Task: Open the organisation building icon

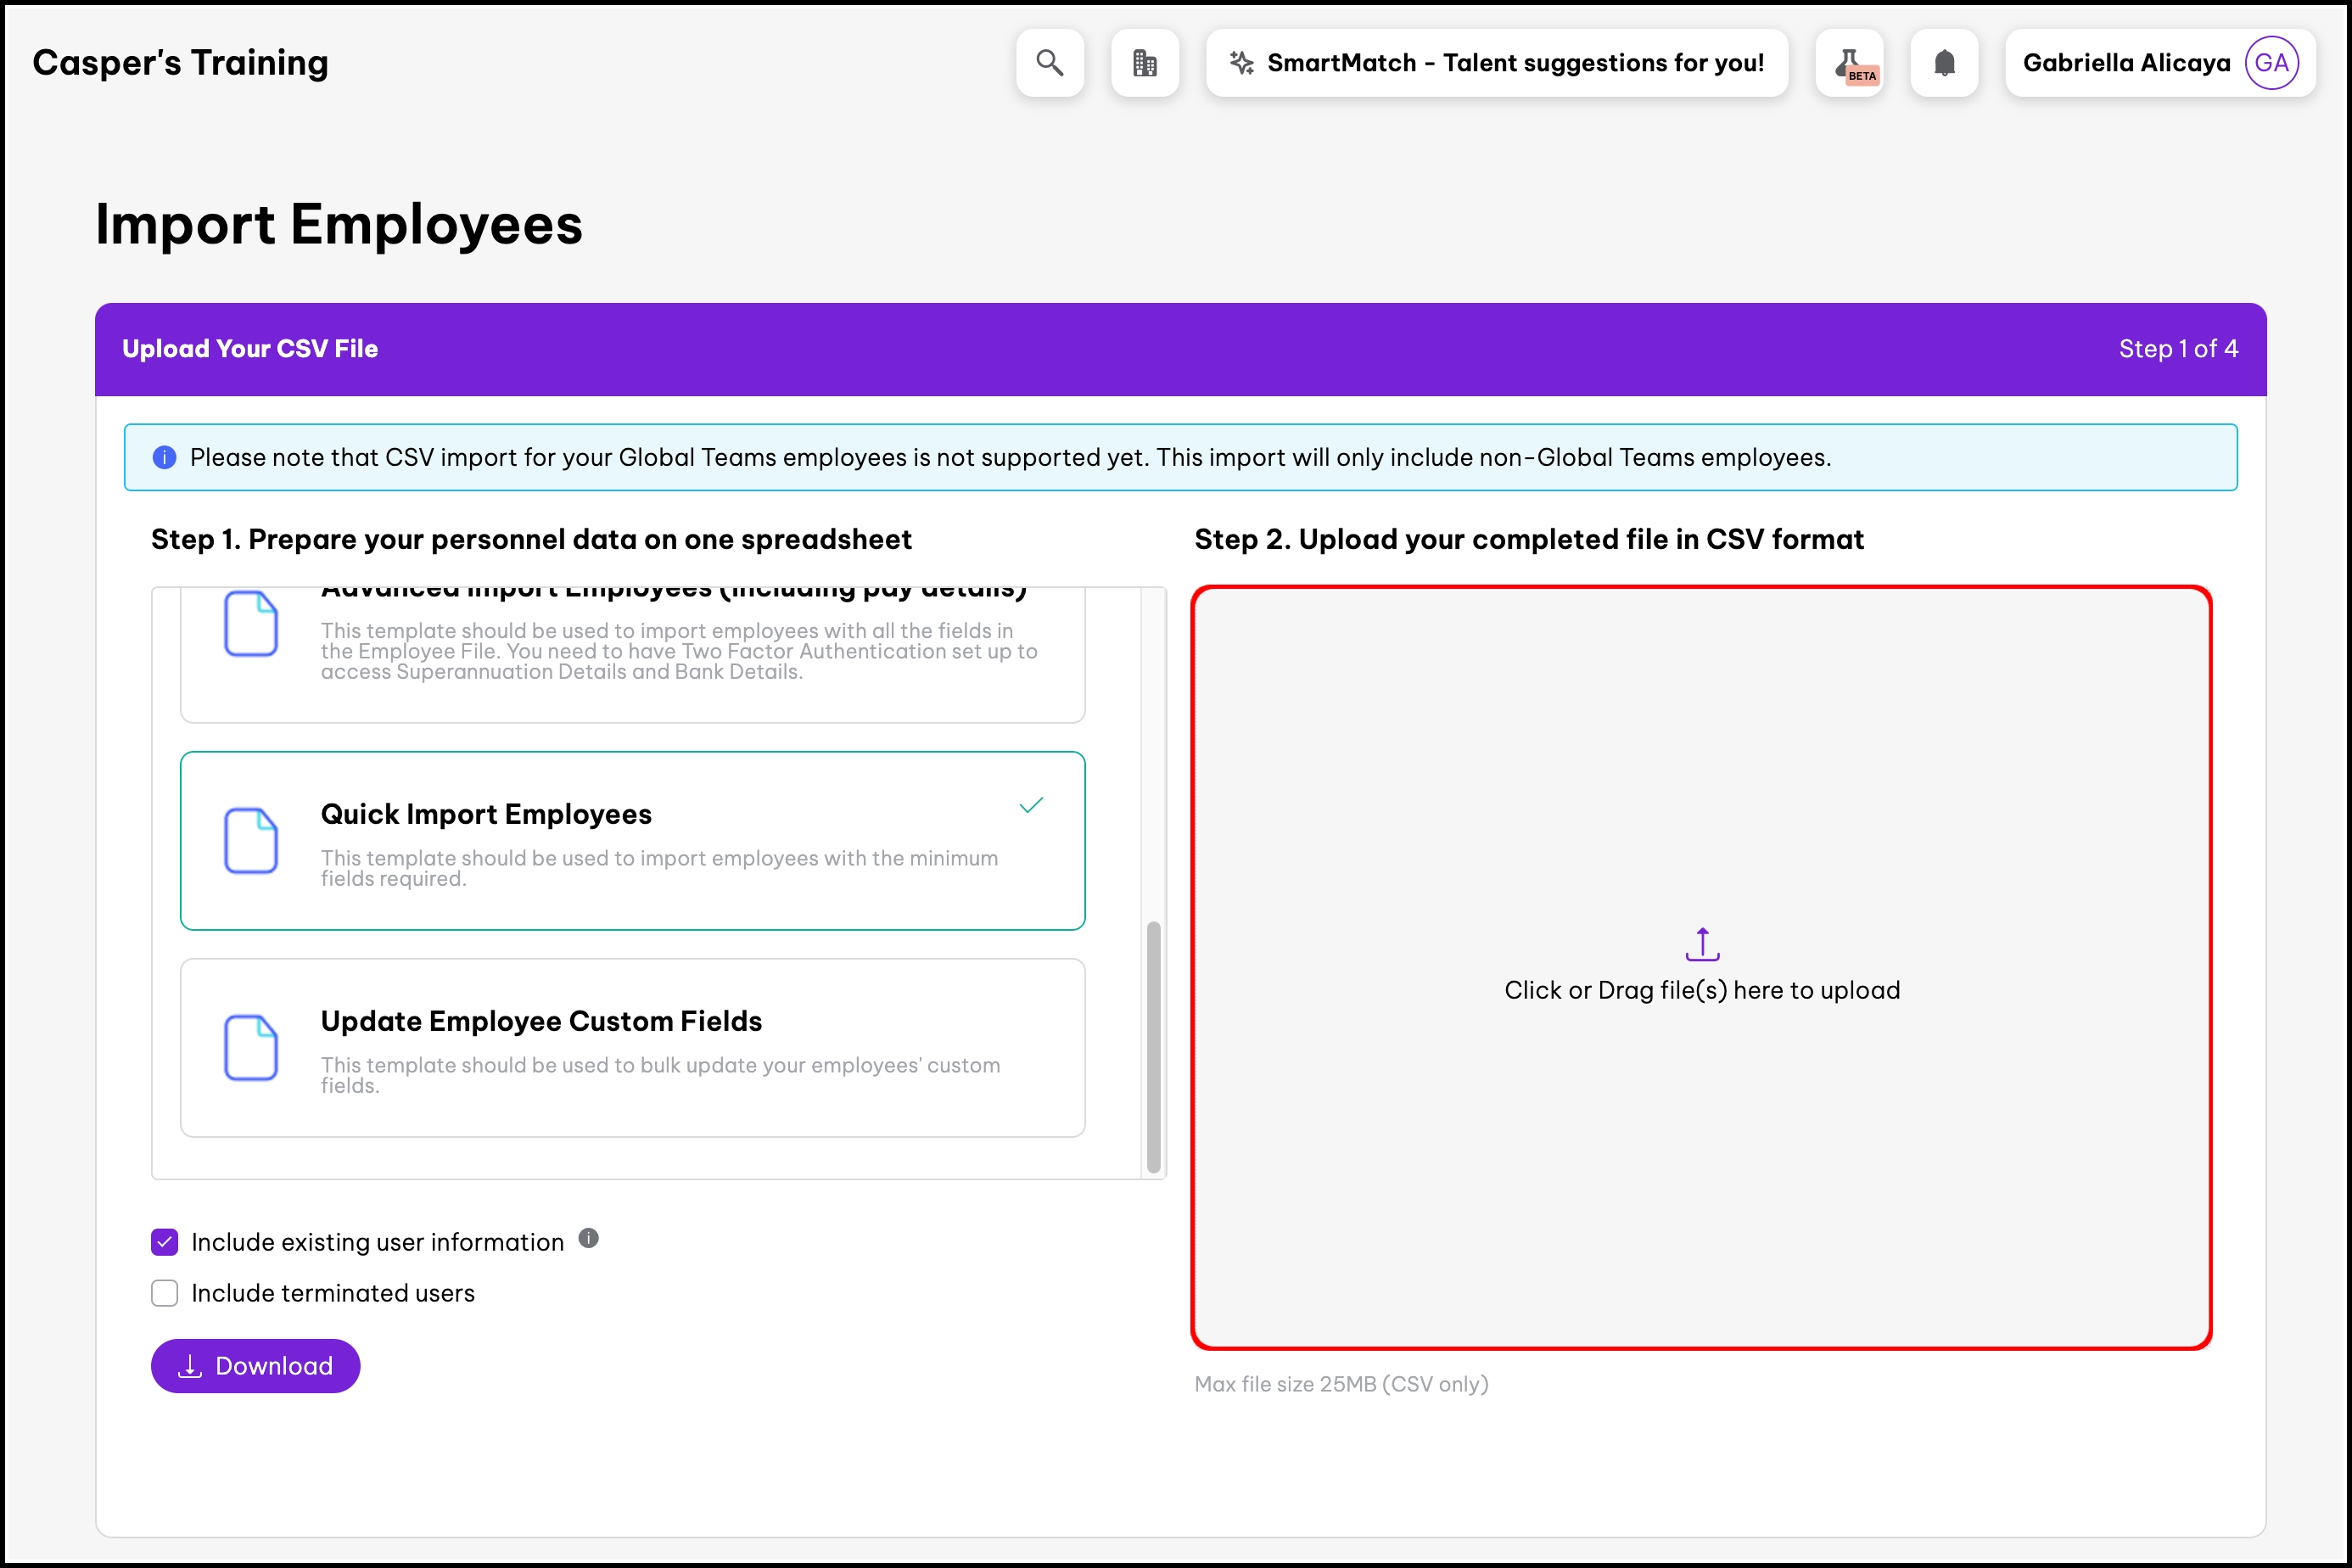Action: click(1144, 63)
